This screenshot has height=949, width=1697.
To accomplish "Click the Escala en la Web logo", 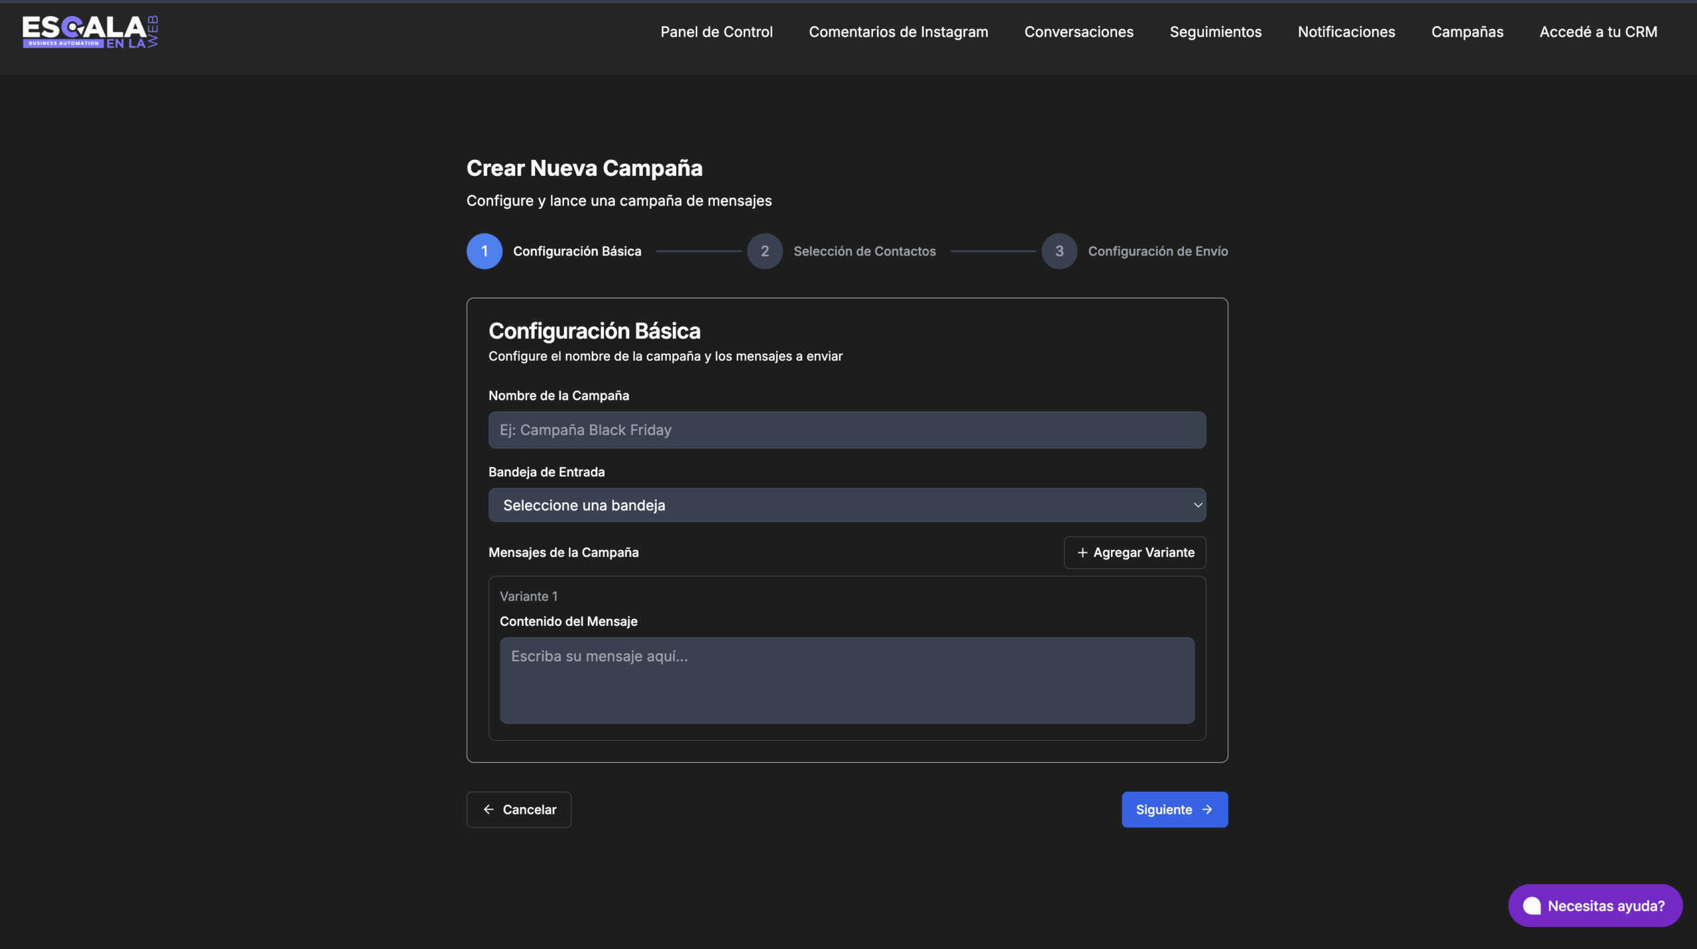I will pyautogui.click(x=90, y=32).
